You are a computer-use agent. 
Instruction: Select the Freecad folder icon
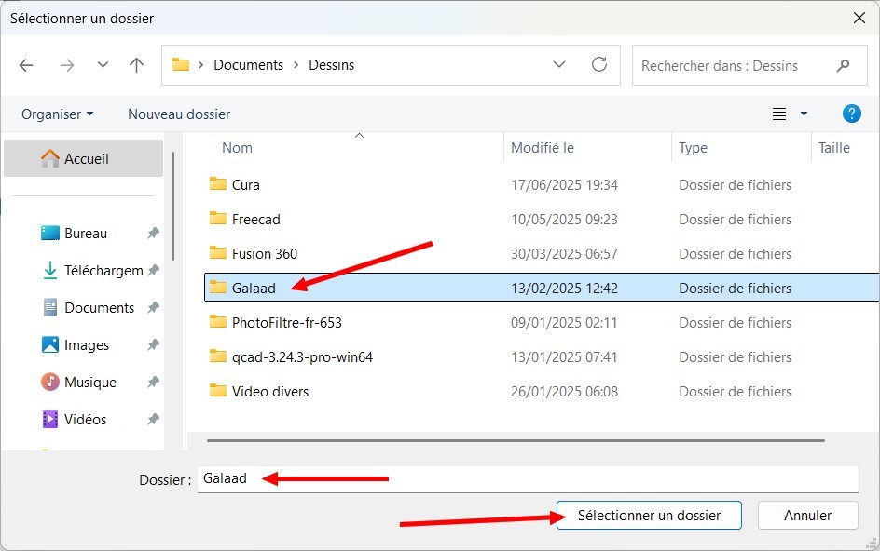(218, 220)
